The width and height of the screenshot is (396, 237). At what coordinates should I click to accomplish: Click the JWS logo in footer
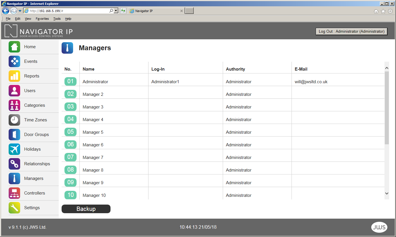click(379, 227)
